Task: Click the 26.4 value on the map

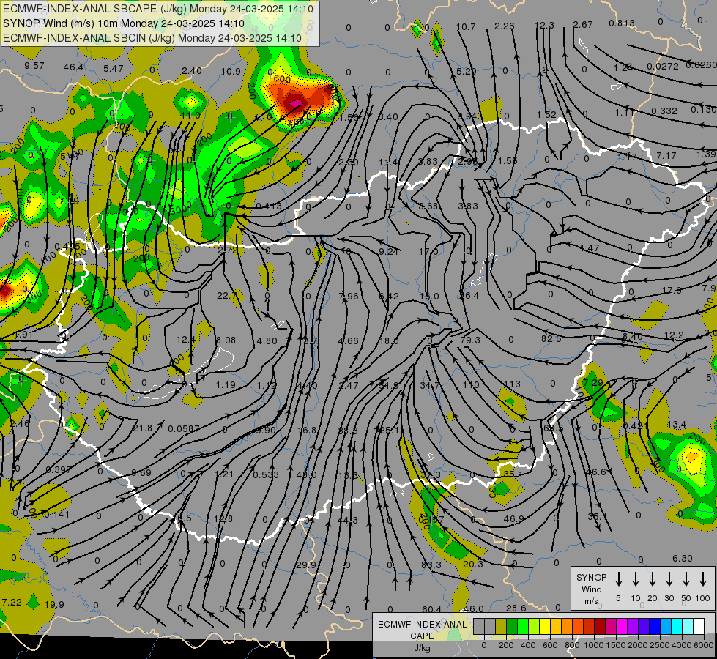Action: click(x=469, y=296)
